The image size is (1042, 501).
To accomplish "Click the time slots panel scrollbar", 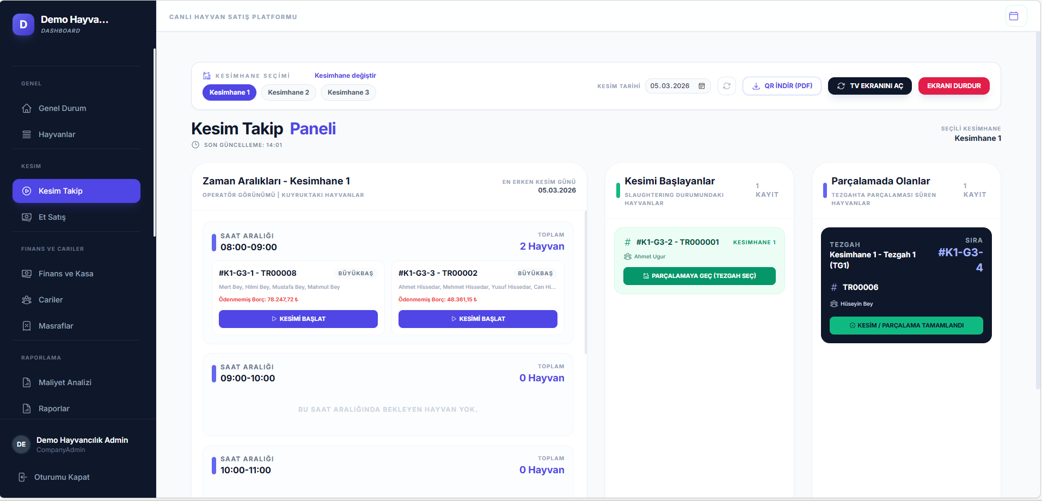I will (x=586, y=283).
